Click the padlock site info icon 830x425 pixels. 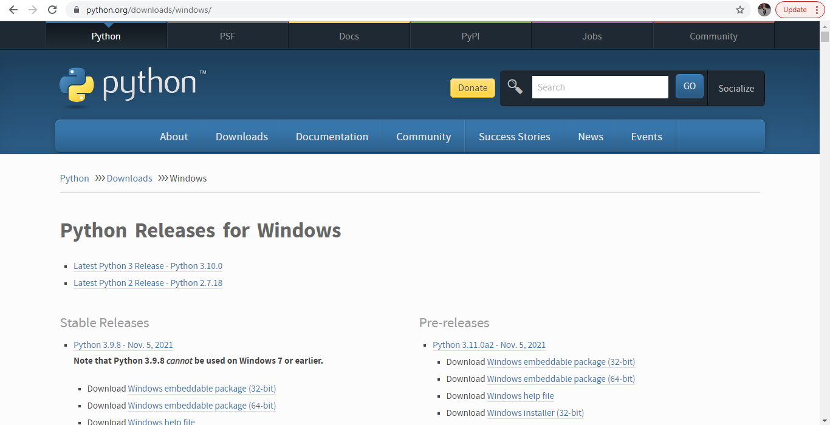pyautogui.click(x=76, y=10)
